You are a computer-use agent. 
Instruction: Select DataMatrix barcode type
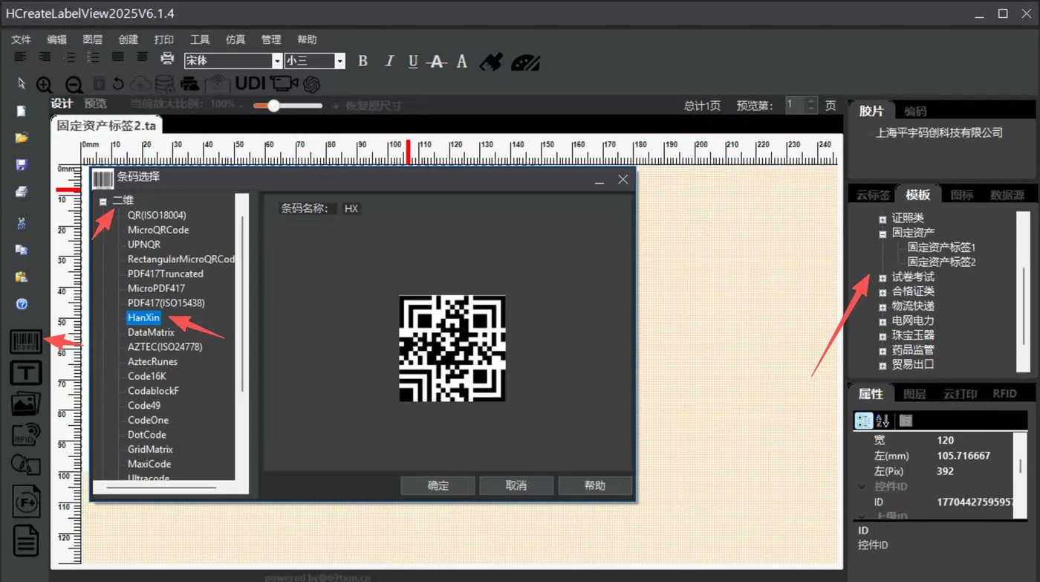(151, 332)
